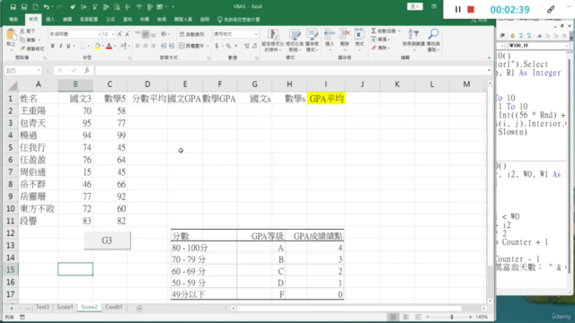The height and width of the screenshot is (323, 575).
Task: Add a new sheet with plus icon
Action: [139, 309]
